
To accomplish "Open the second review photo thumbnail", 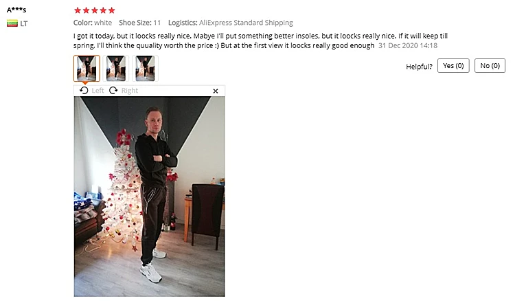I will pos(116,68).
